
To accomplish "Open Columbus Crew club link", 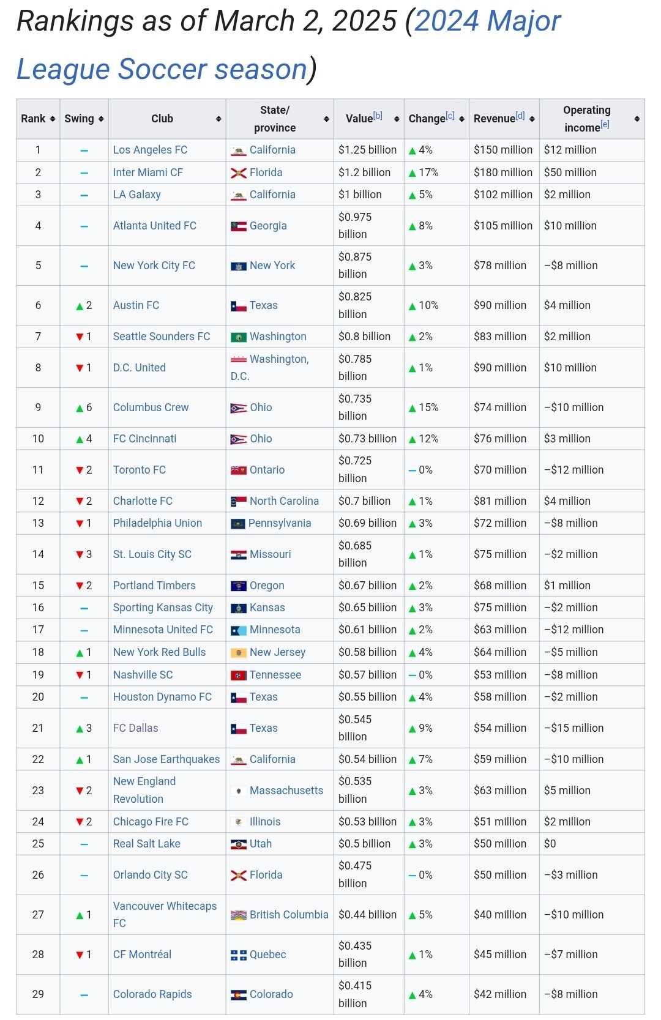I will [151, 408].
